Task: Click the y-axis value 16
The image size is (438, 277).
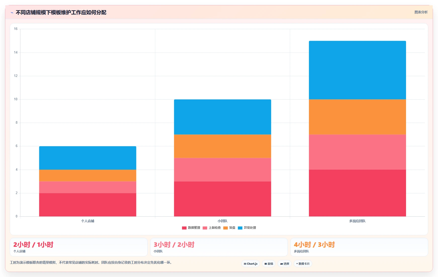Action: pos(16,29)
